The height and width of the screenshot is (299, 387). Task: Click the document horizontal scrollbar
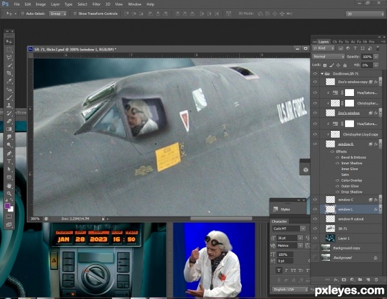point(221,218)
